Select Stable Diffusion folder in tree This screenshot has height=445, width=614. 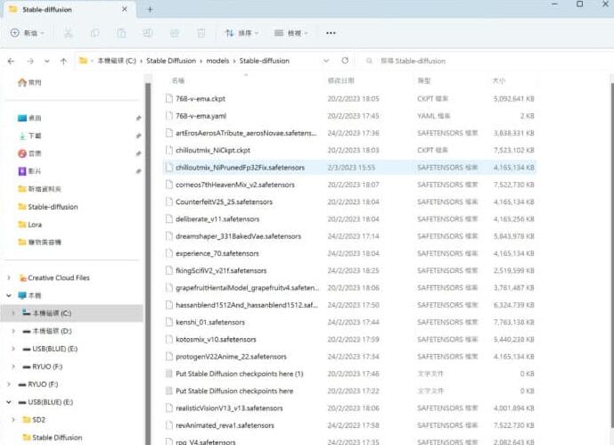(x=53, y=438)
